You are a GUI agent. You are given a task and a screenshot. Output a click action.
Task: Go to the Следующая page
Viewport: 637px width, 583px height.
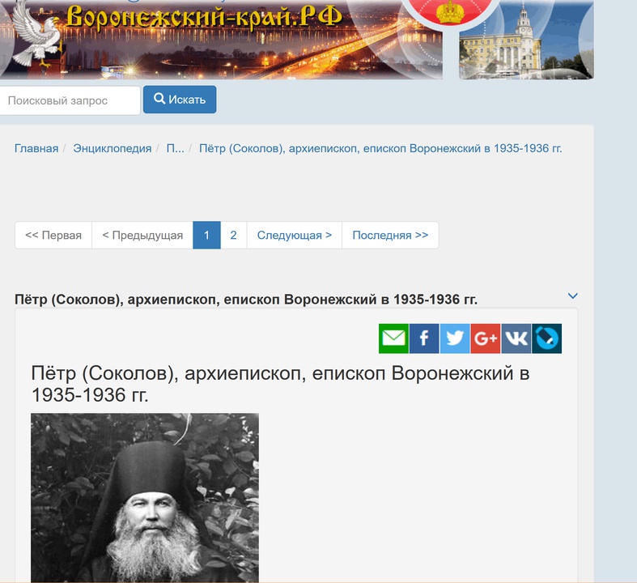[x=295, y=236]
